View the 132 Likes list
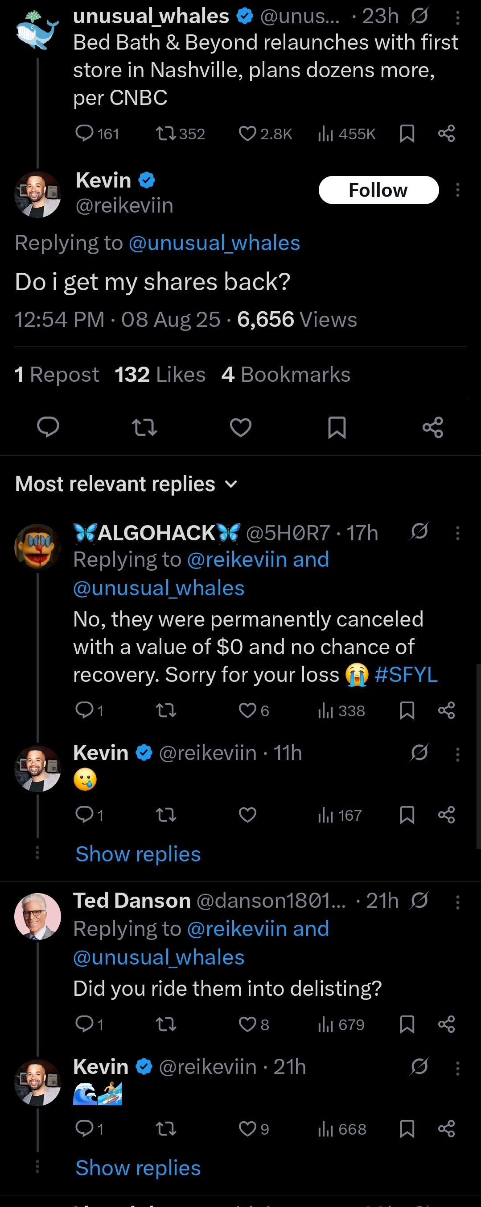Screen dimensions: 481x1207 [x=160, y=374]
